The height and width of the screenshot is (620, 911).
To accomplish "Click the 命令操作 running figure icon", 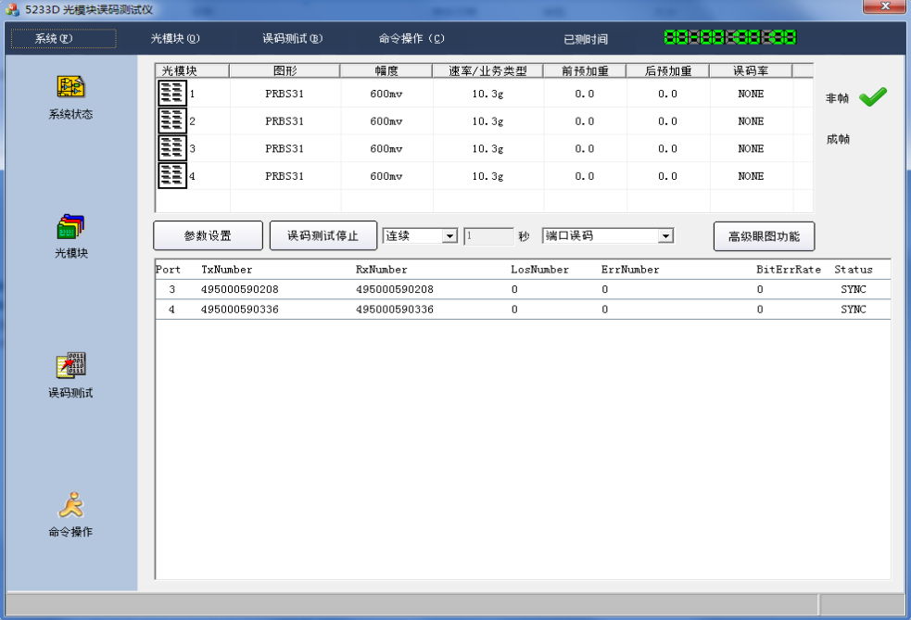I will 71,505.
